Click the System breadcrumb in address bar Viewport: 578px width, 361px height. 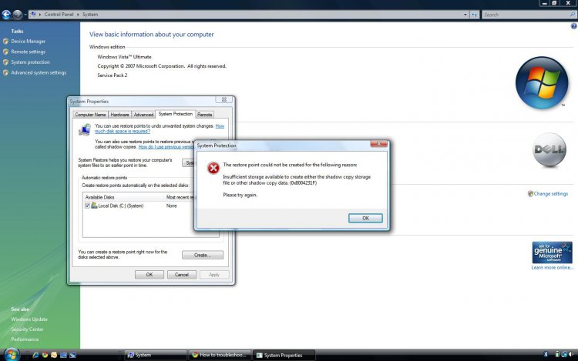[90, 15]
